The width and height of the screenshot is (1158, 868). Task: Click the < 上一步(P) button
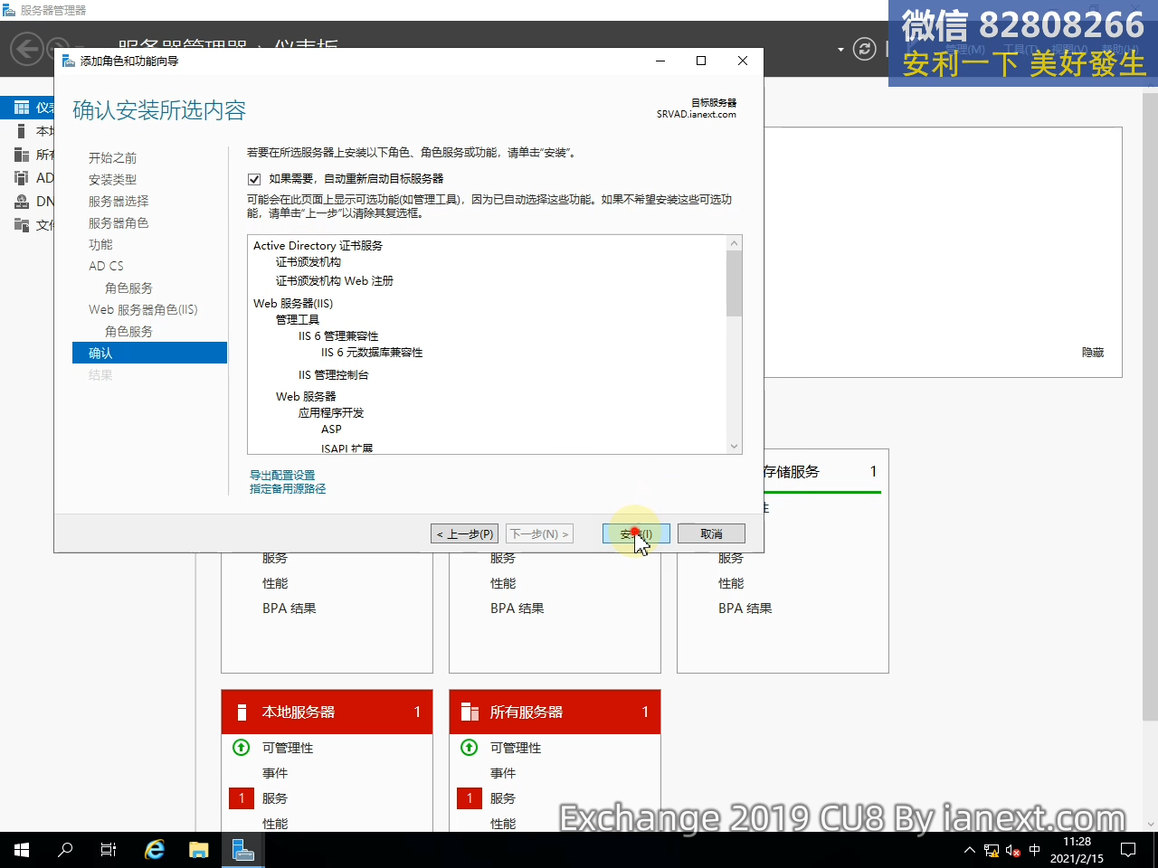[x=465, y=533]
